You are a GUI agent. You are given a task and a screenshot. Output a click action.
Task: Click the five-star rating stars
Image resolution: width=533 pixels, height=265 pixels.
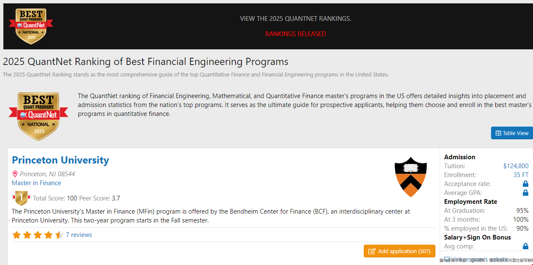37,235
